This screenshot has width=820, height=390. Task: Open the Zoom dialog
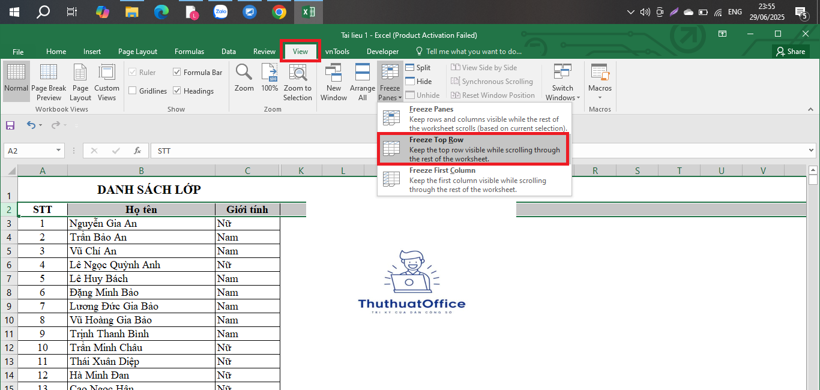[x=244, y=78]
